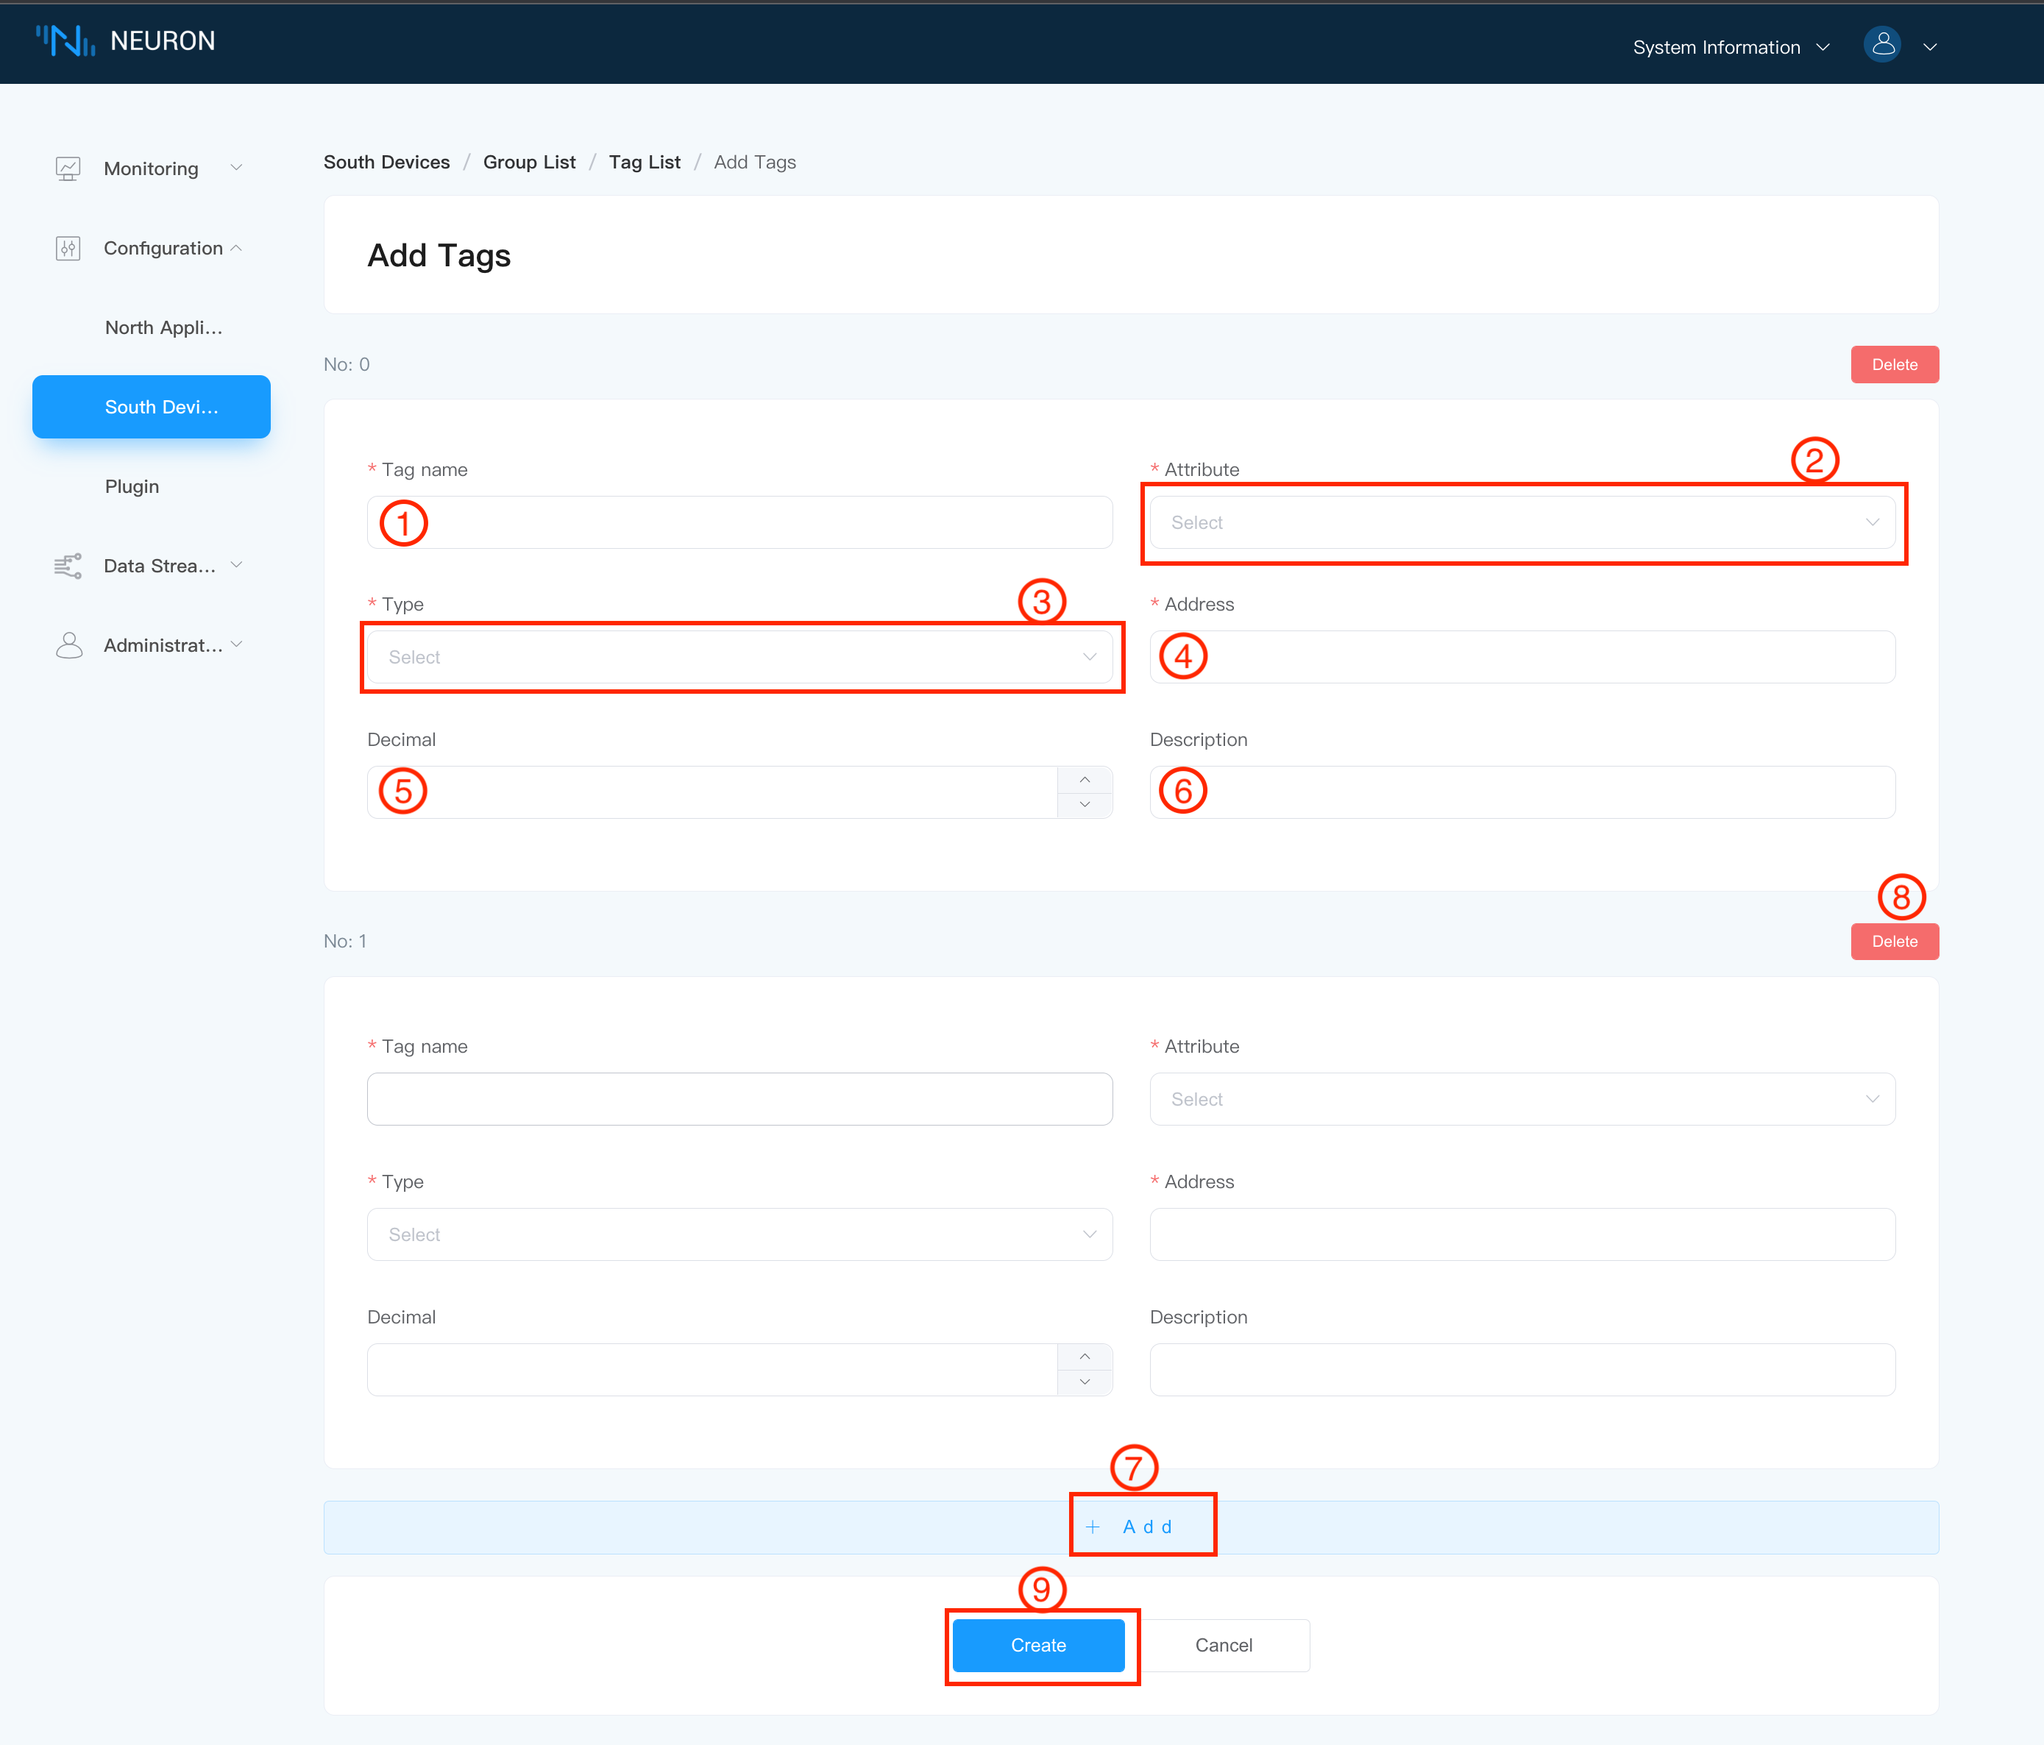Viewport: 2044px width, 1745px height.
Task: Click the Tag name input field No:0
Action: click(x=741, y=521)
